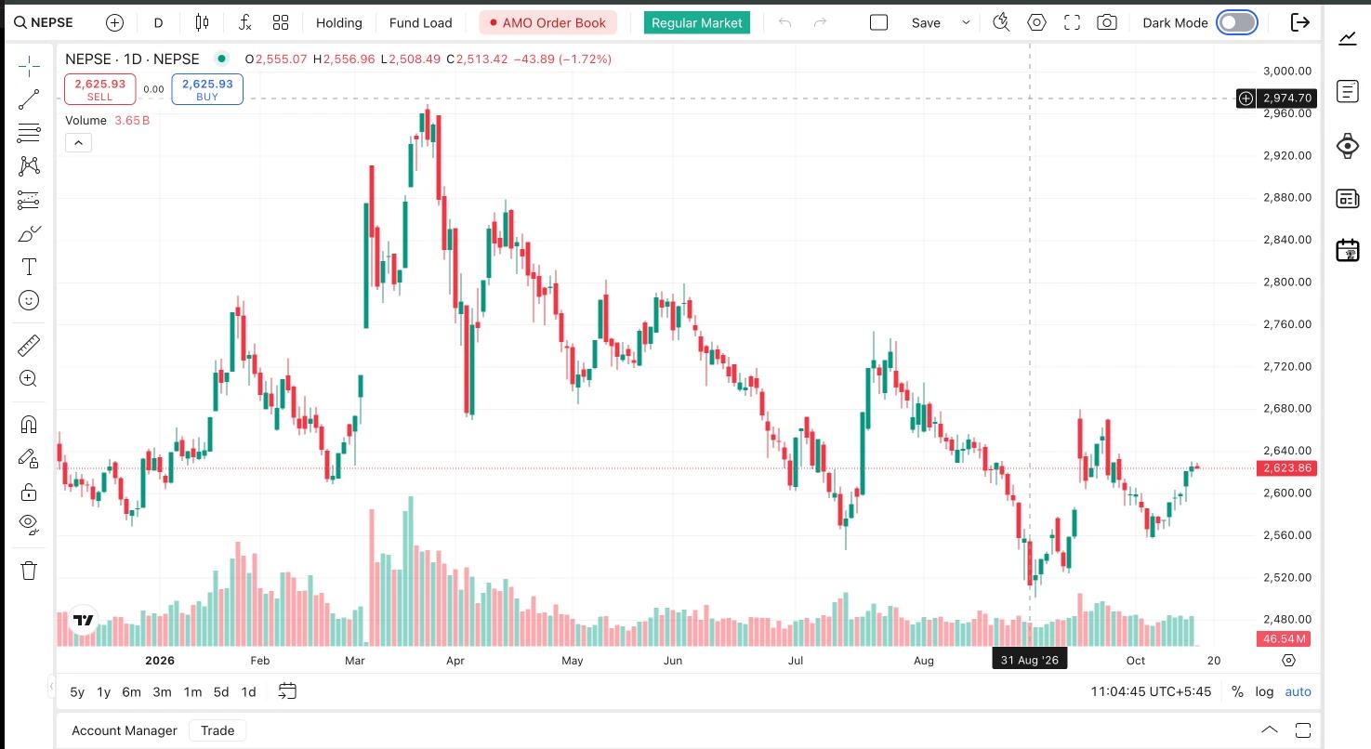1371x749 pixels.
Task: Toggle the Dark Mode switch
Action: click(1236, 22)
